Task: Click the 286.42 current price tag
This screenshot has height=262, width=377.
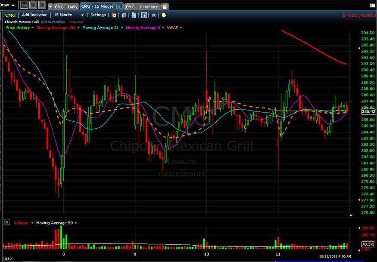Action: point(368,111)
